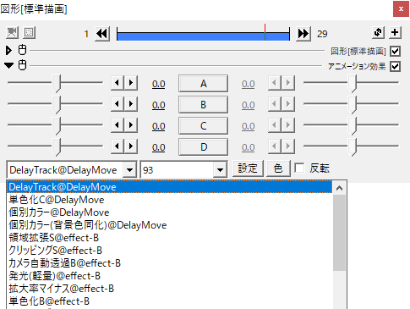Click the left slider thumb of track A
Viewport: 410px width, 309px height.
click(x=57, y=84)
